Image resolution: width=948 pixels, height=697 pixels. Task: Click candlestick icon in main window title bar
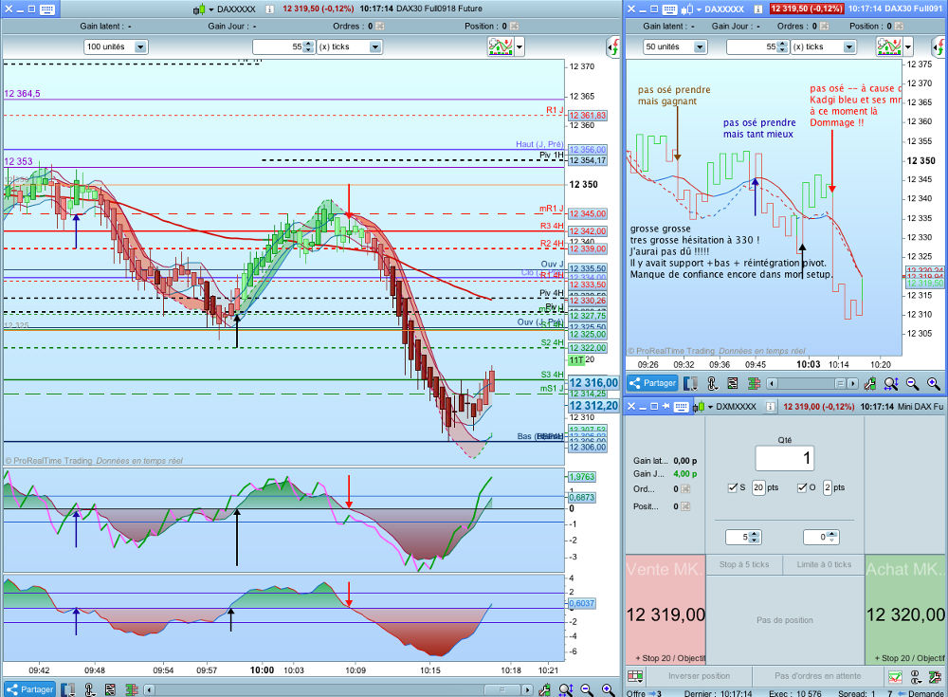pos(199,9)
